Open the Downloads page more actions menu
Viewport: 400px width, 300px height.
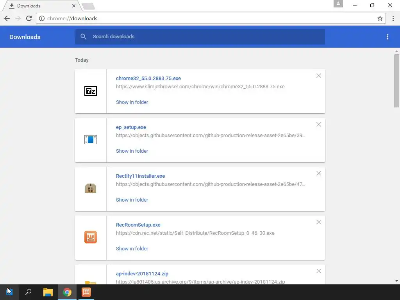(387, 37)
